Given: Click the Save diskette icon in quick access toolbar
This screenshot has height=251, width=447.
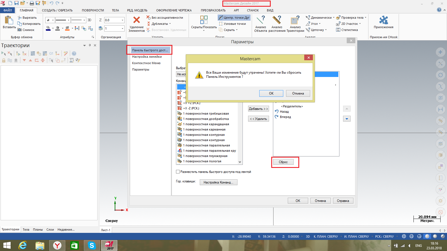Looking at the screenshot, I should click(x=16, y=3).
